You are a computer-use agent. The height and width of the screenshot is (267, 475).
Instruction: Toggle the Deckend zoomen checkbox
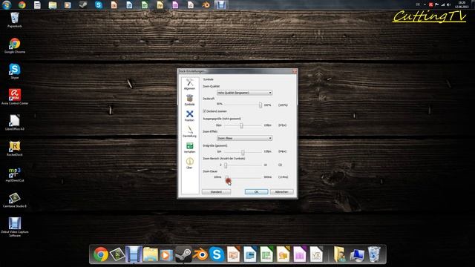pyautogui.click(x=205, y=111)
